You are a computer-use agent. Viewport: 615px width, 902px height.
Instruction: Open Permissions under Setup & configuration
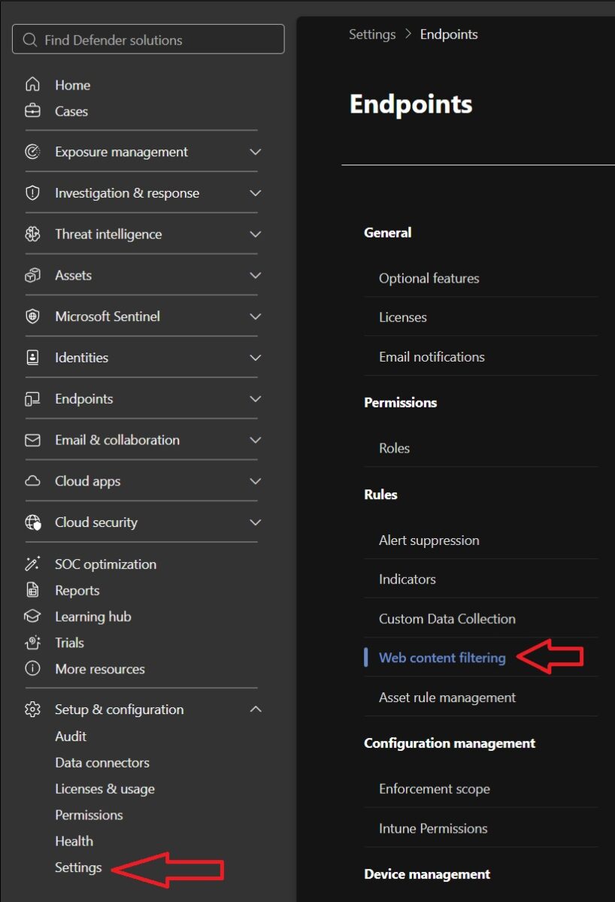click(x=89, y=815)
